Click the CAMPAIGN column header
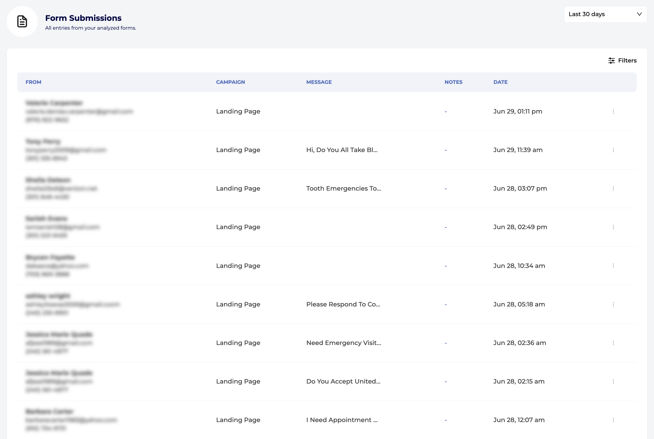This screenshot has height=439, width=654. click(x=231, y=82)
